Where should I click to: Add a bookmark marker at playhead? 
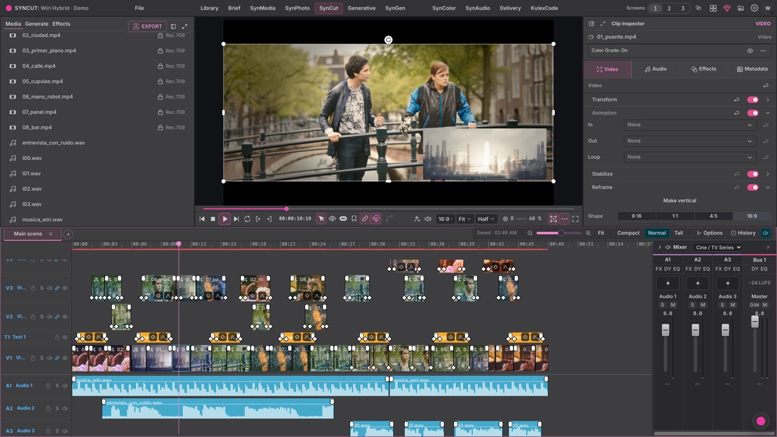coord(354,219)
